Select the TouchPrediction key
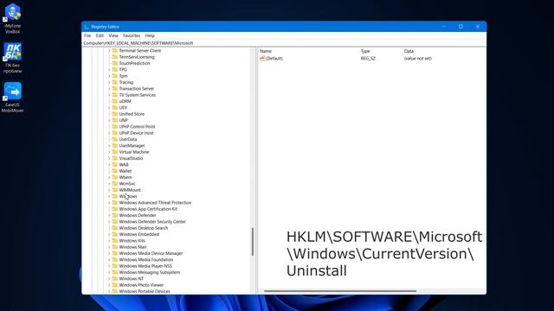554x311 pixels. pyautogui.click(x=134, y=63)
